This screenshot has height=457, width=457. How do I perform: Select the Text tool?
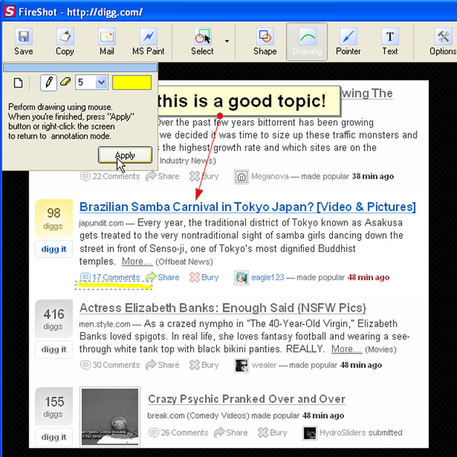pos(390,42)
